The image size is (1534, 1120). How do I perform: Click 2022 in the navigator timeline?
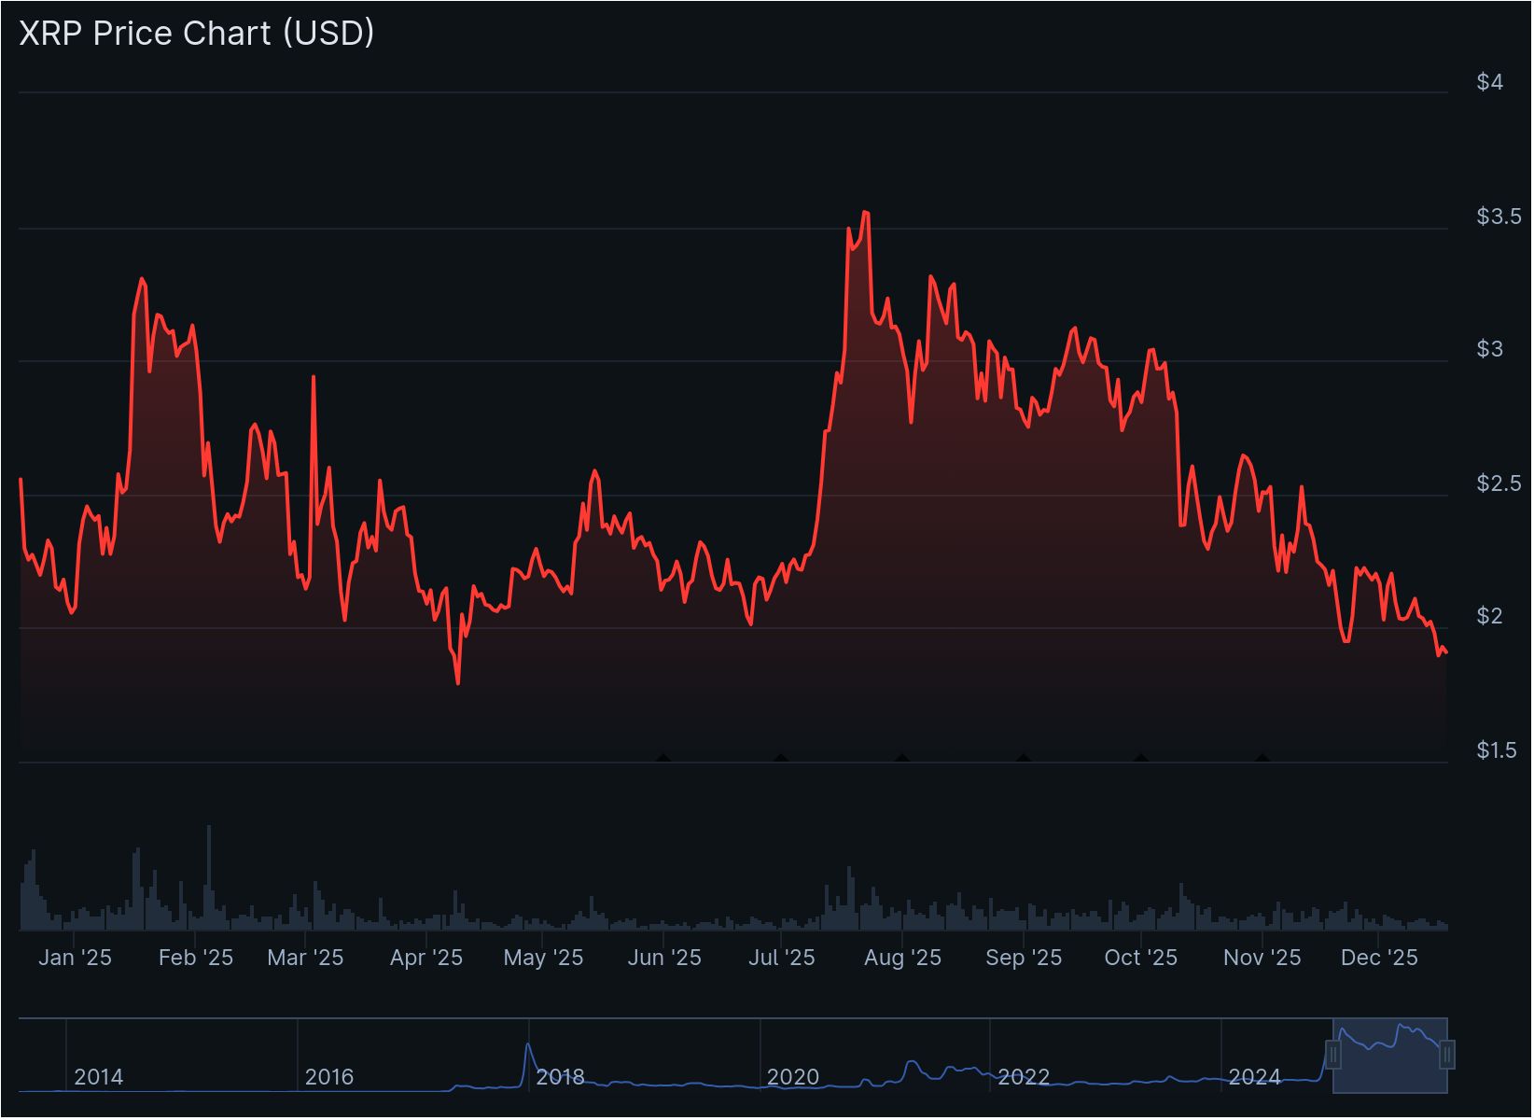(x=1024, y=1078)
